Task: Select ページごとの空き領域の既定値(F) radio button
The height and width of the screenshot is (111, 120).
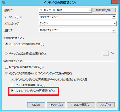Action: point(6,44)
